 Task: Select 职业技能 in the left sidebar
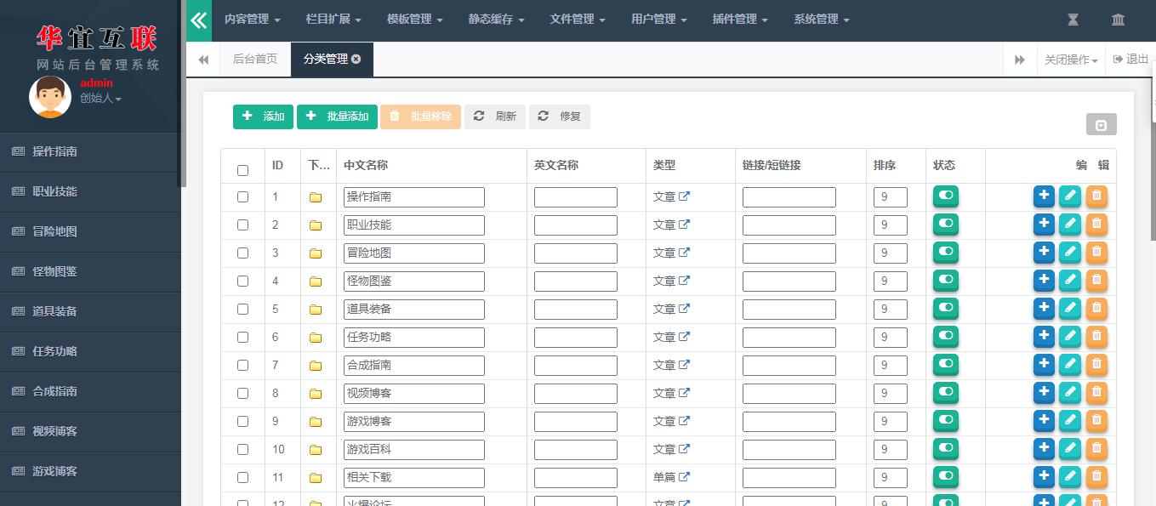click(x=90, y=191)
